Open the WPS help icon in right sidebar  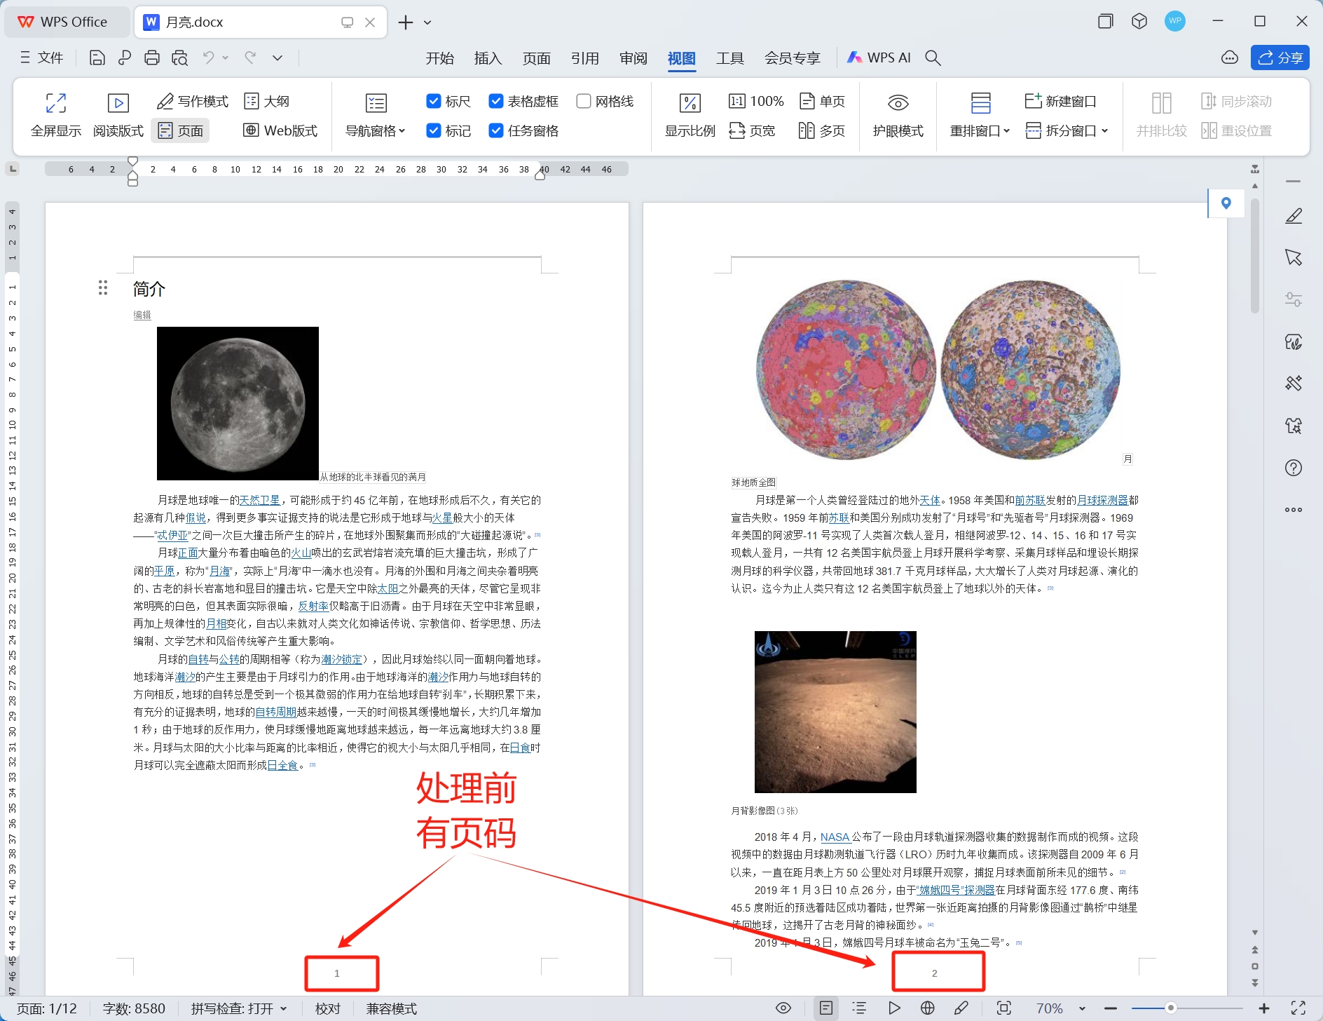1293,468
